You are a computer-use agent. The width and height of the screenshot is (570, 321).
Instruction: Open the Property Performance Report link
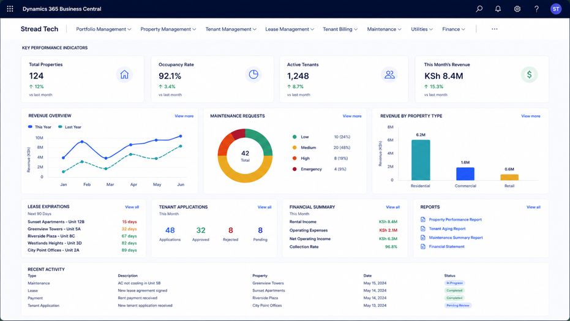pyautogui.click(x=455, y=219)
